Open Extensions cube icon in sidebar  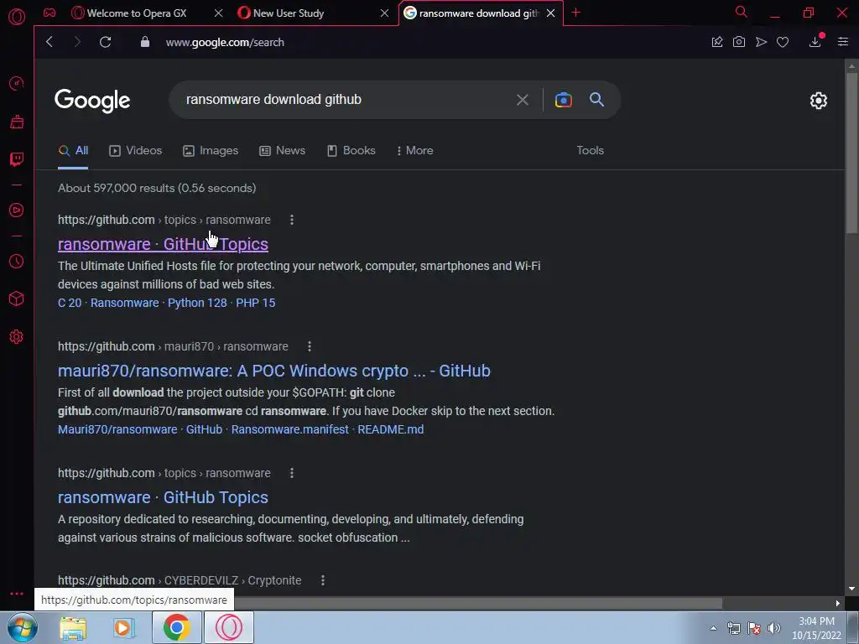click(17, 299)
